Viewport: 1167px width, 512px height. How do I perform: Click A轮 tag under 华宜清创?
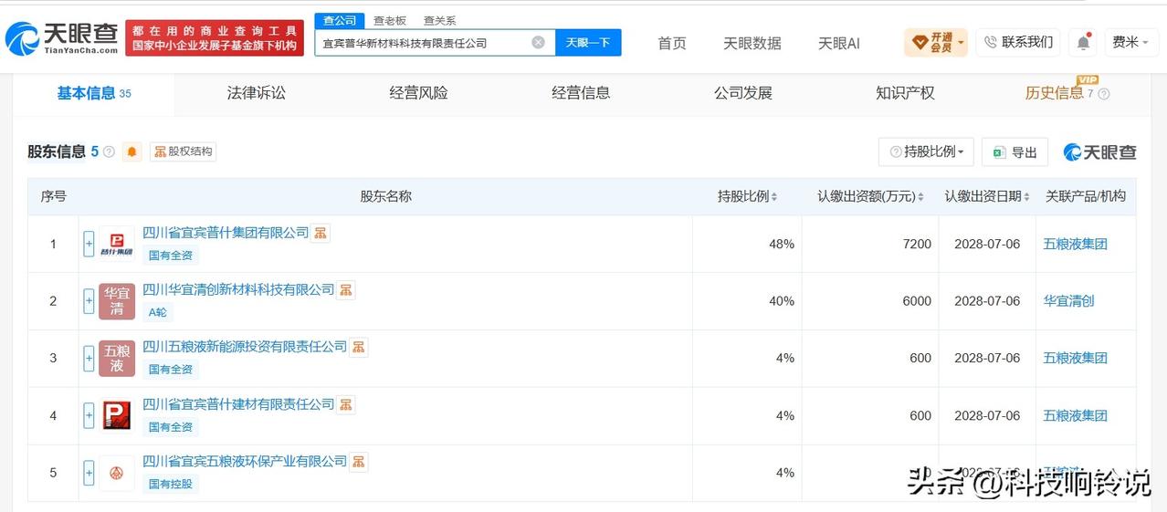pyautogui.click(x=158, y=312)
